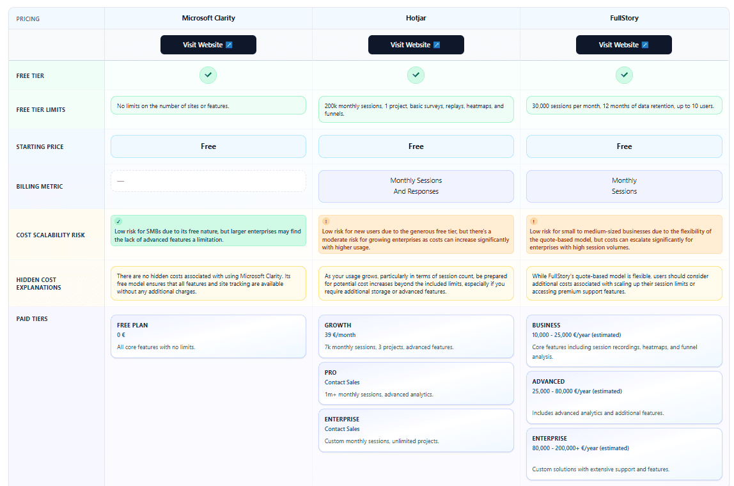Image resolution: width=734 pixels, height=486 pixels.
Task: Click Hotjar '200k monthly sessions' free tier limits
Action: [416, 109]
